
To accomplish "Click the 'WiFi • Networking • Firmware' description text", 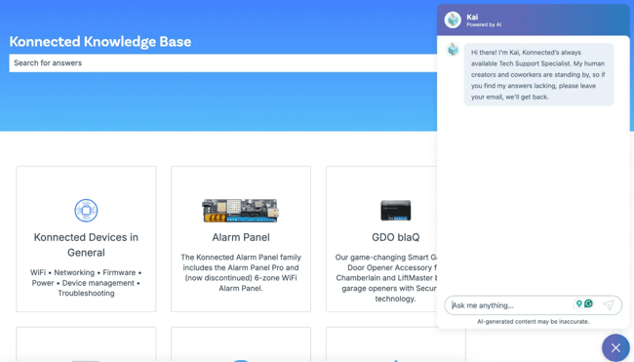I will tap(86, 283).
